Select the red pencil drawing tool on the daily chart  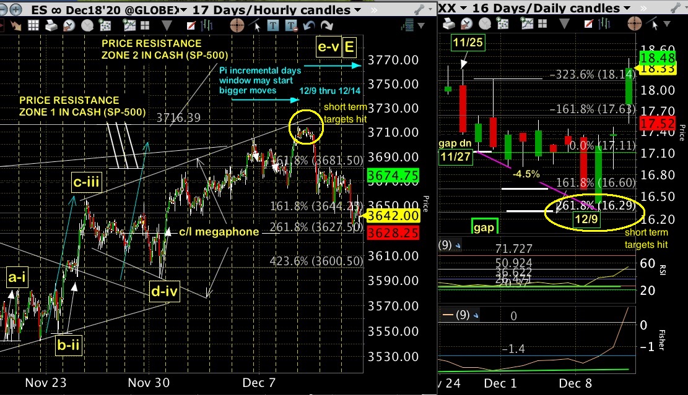tap(589, 25)
